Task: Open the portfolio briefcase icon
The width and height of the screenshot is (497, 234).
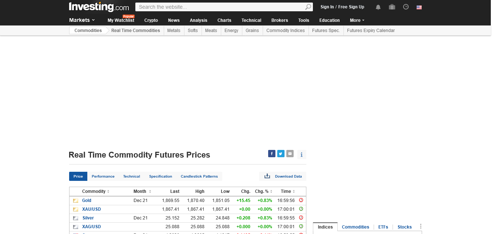Action: coord(392,7)
